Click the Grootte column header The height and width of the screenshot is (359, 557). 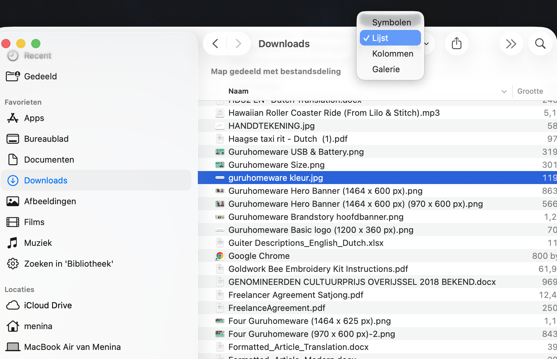tap(530, 91)
